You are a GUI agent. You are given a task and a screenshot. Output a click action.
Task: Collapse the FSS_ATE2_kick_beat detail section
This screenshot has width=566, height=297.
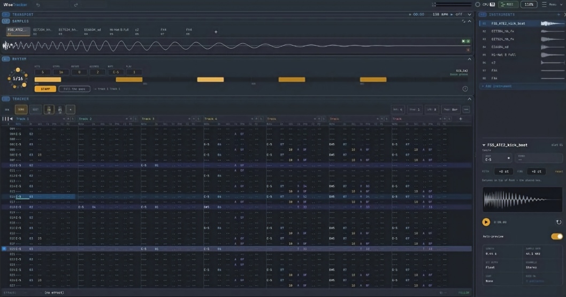[484, 145]
